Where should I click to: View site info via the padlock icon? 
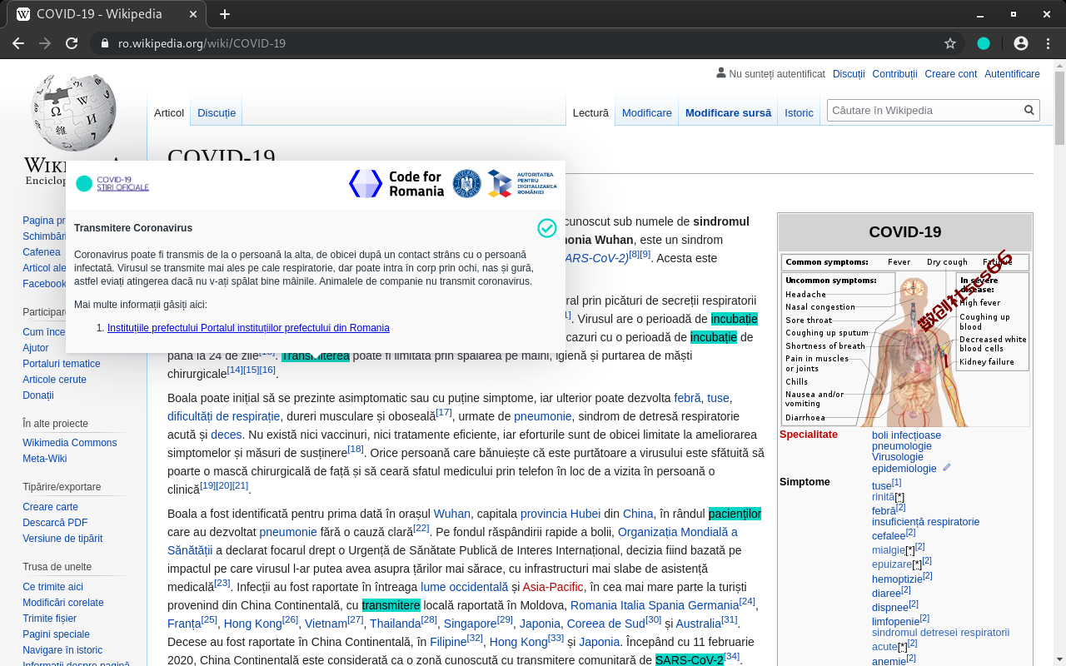coord(105,43)
